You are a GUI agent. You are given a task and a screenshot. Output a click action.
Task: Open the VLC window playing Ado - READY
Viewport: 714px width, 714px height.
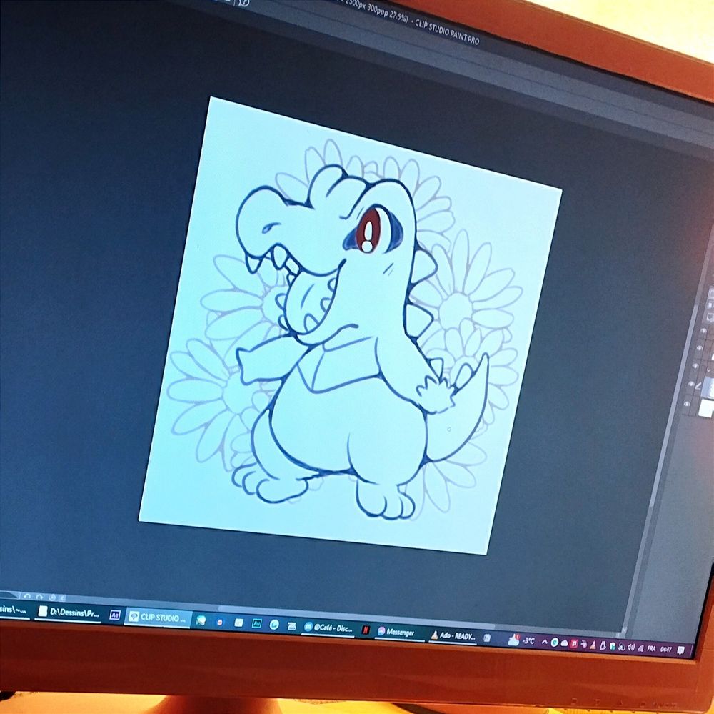pyautogui.click(x=453, y=635)
